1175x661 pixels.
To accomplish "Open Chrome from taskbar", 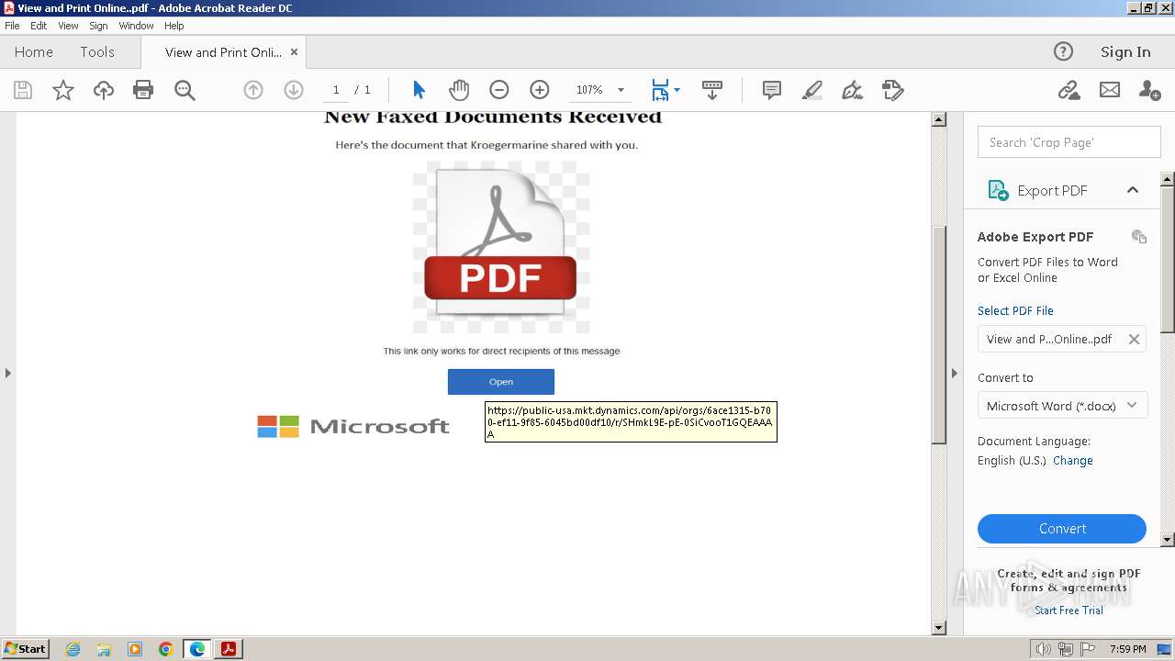I will 166,649.
